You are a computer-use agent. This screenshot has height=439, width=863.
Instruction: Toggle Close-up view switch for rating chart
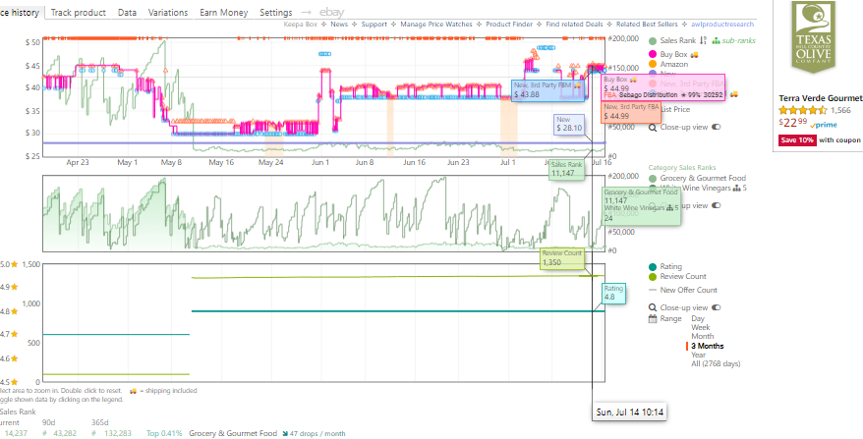716,308
